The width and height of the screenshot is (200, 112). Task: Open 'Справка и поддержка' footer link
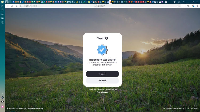[x=174, y=108]
